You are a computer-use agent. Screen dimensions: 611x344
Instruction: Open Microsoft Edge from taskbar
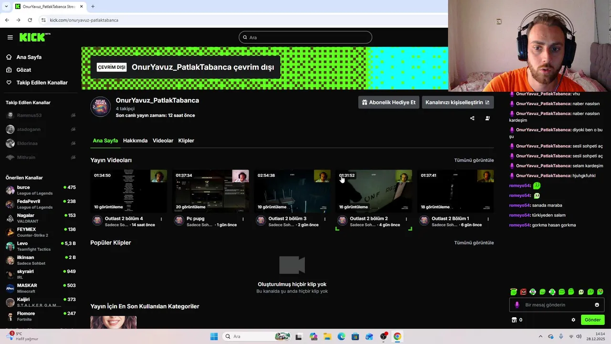[x=341, y=336]
